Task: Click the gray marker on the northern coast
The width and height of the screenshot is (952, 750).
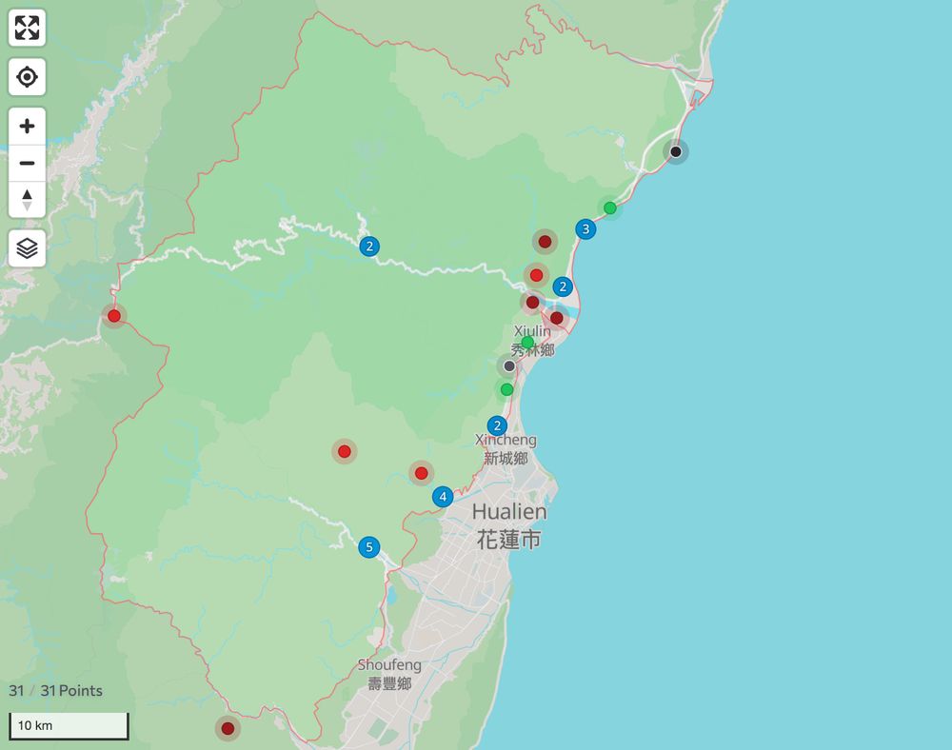Action: point(678,149)
